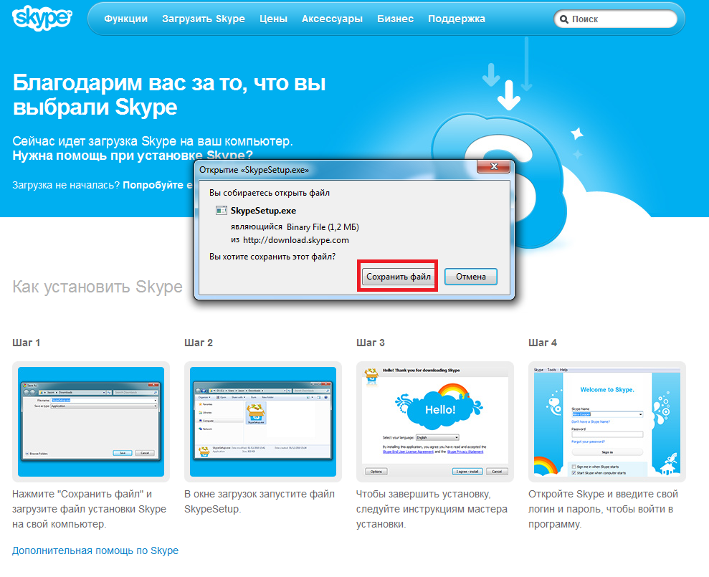Click the Попробуйте retry download link

point(157,185)
